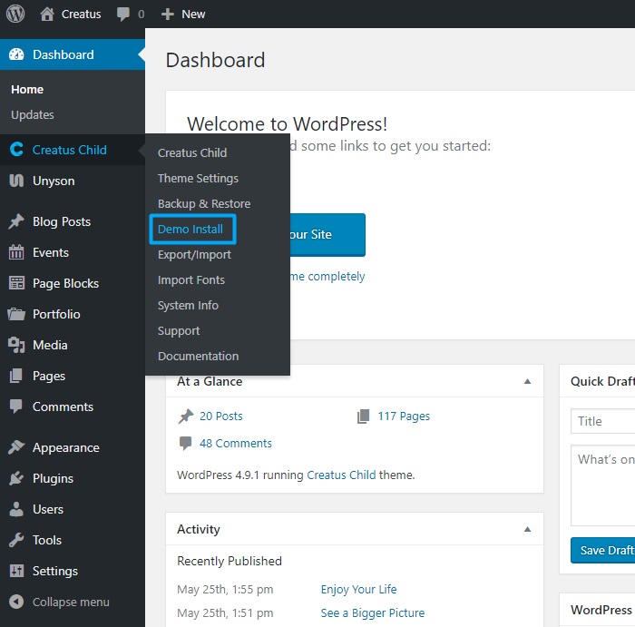Open the Creatus site home icon

(47, 14)
